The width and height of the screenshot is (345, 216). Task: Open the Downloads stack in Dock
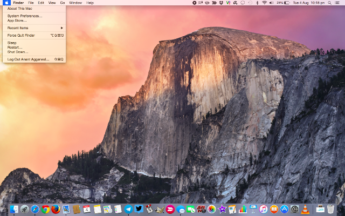click(x=320, y=209)
